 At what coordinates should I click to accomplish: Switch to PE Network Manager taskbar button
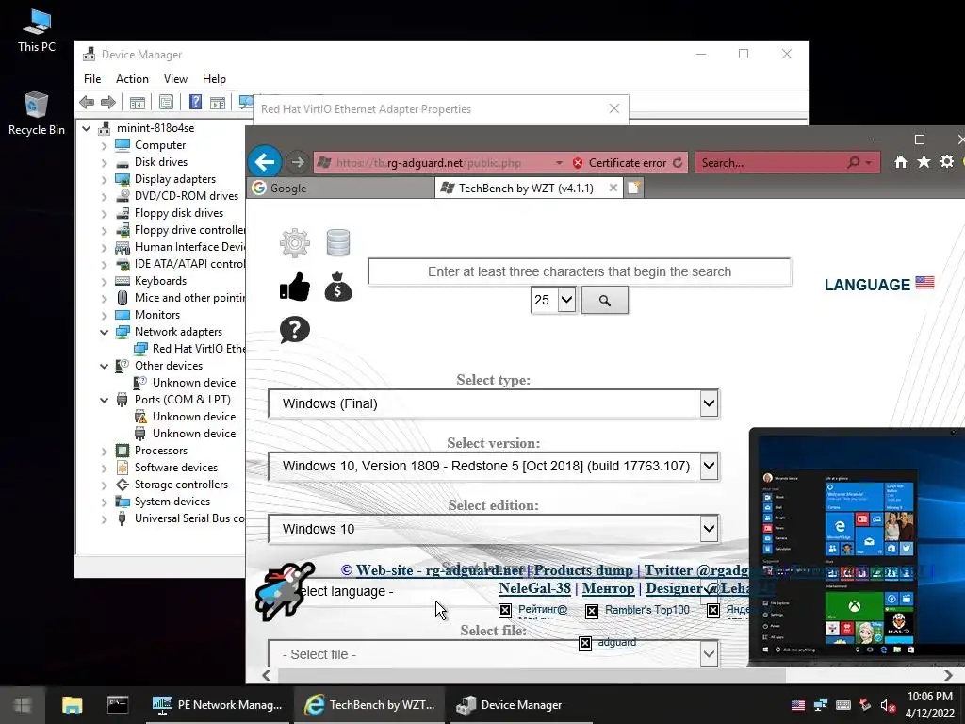(218, 705)
